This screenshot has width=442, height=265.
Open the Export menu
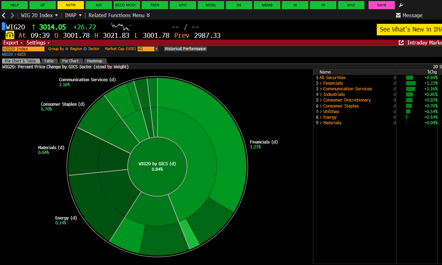[x=13, y=43]
